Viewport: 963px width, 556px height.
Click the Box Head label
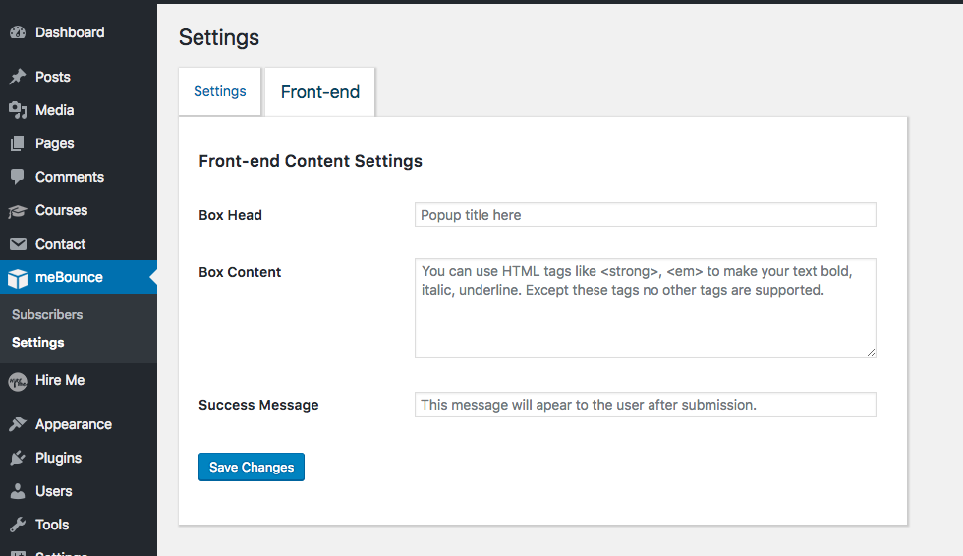(230, 215)
